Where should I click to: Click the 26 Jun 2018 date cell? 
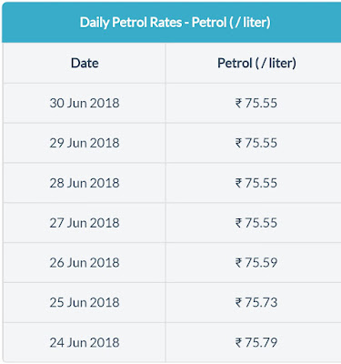pos(85,263)
